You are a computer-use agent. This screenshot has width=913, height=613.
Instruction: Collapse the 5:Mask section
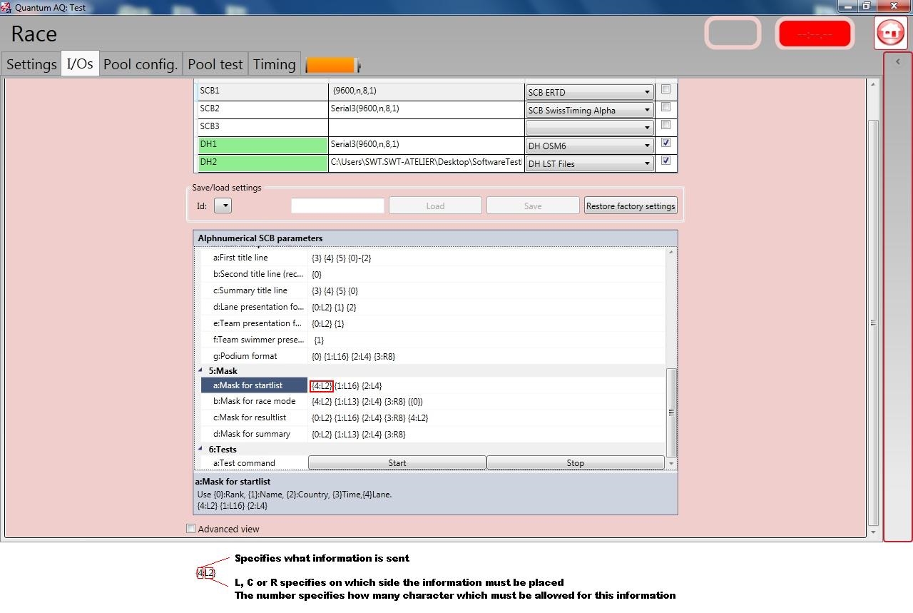(x=201, y=371)
